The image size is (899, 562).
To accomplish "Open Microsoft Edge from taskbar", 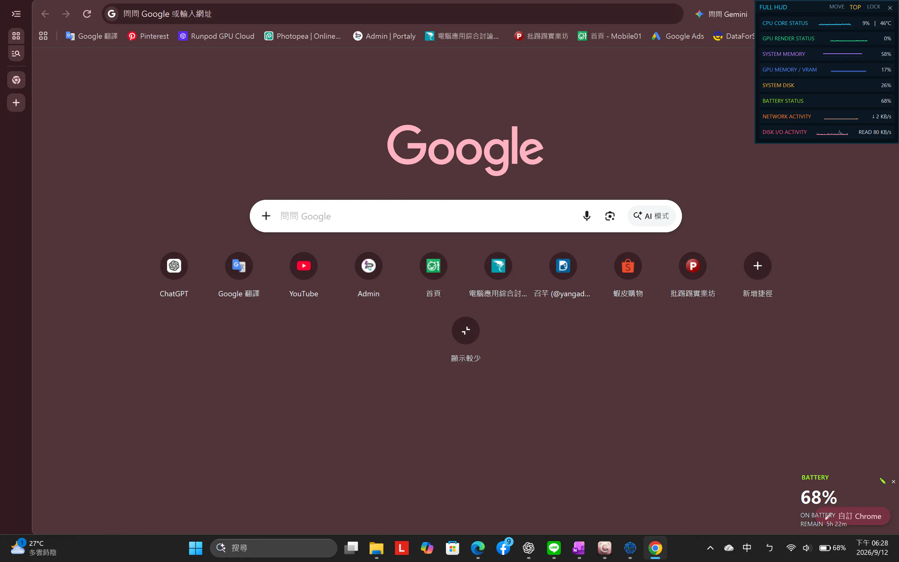I will [477, 548].
